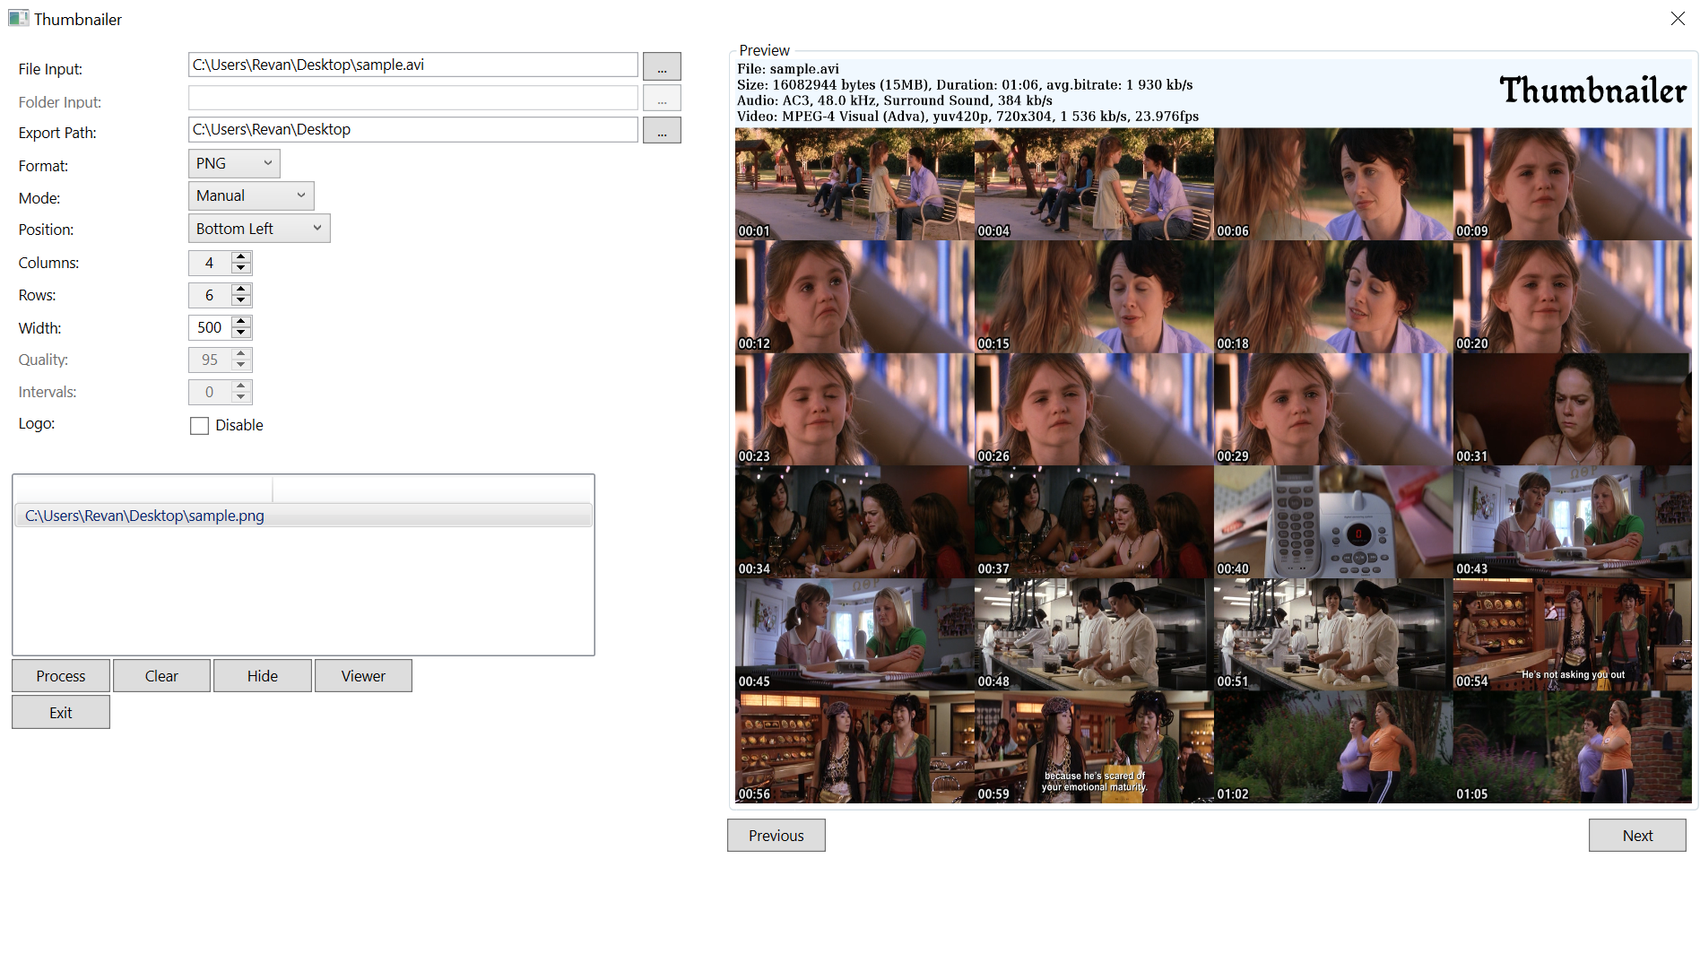The height and width of the screenshot is (954, 1700).
Task: Click the Clear button
Action: [161, 676]
